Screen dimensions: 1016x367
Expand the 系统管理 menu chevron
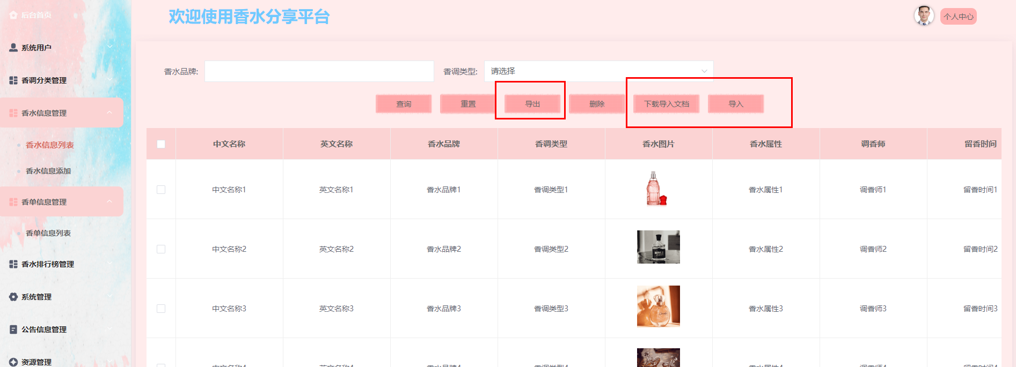point(109,296)
